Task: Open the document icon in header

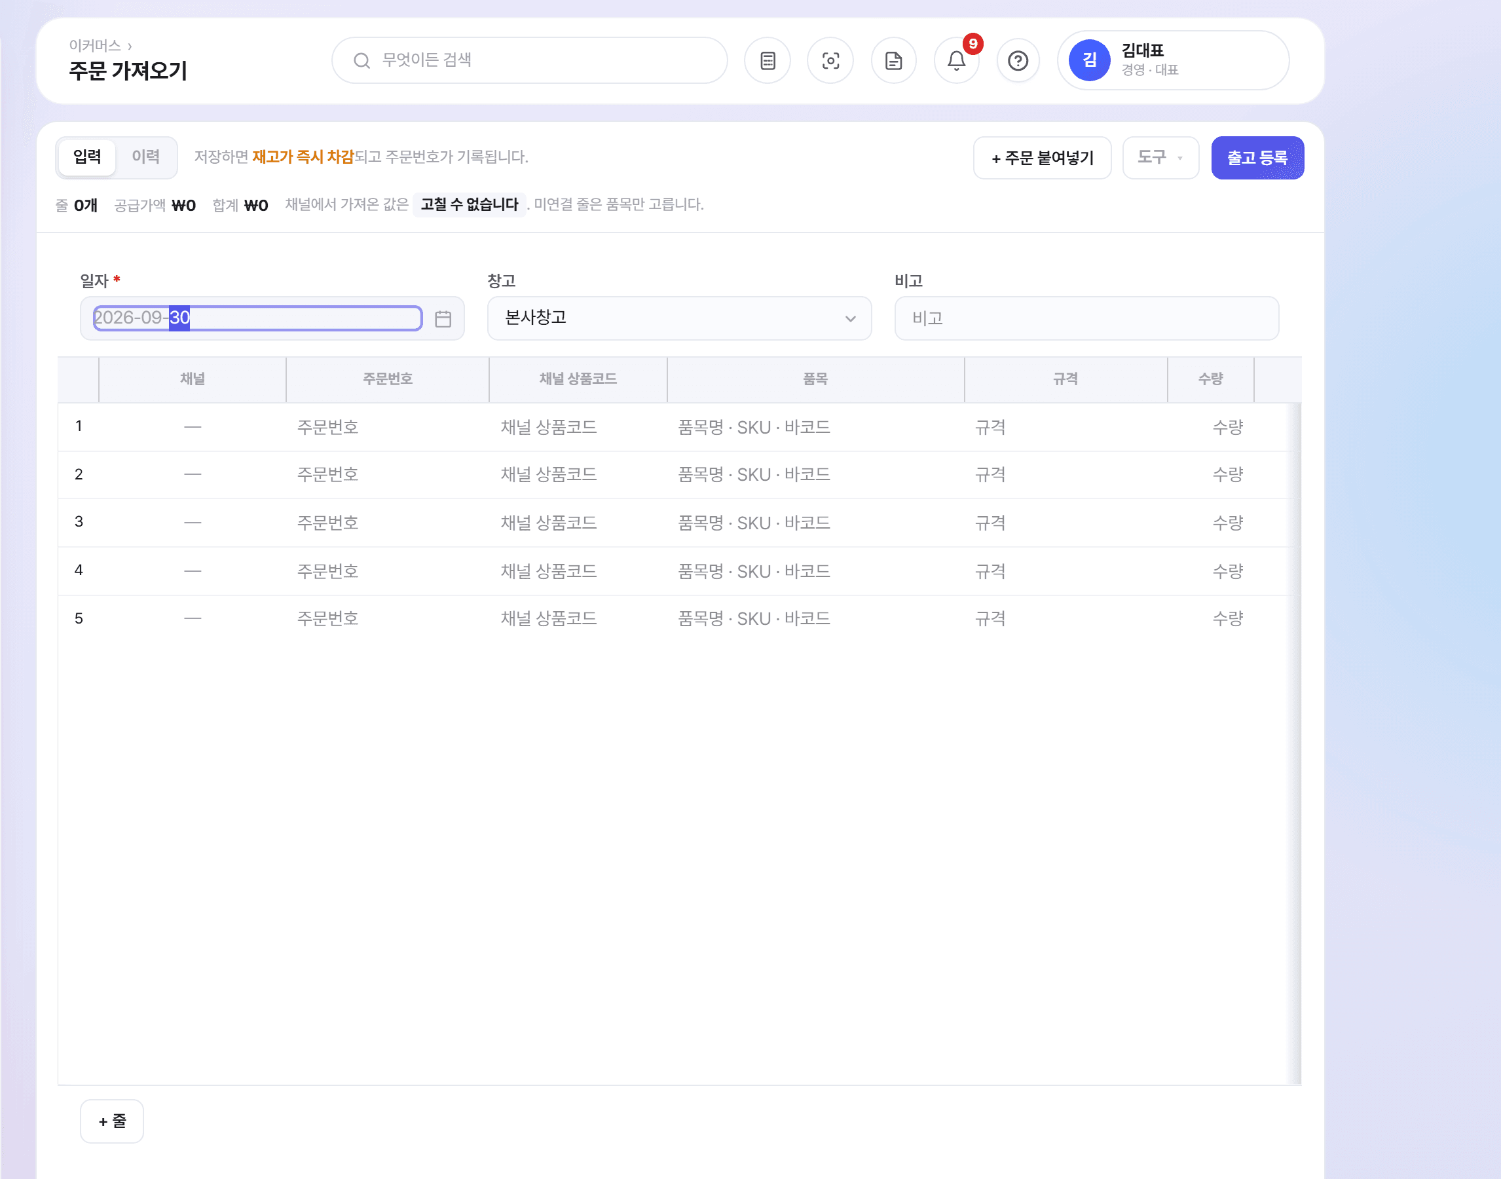Action: pyautogui.click(x=894, y=61)
